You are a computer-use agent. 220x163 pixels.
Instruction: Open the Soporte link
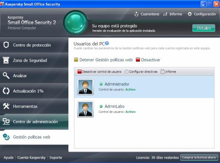[x=55, y=158]
